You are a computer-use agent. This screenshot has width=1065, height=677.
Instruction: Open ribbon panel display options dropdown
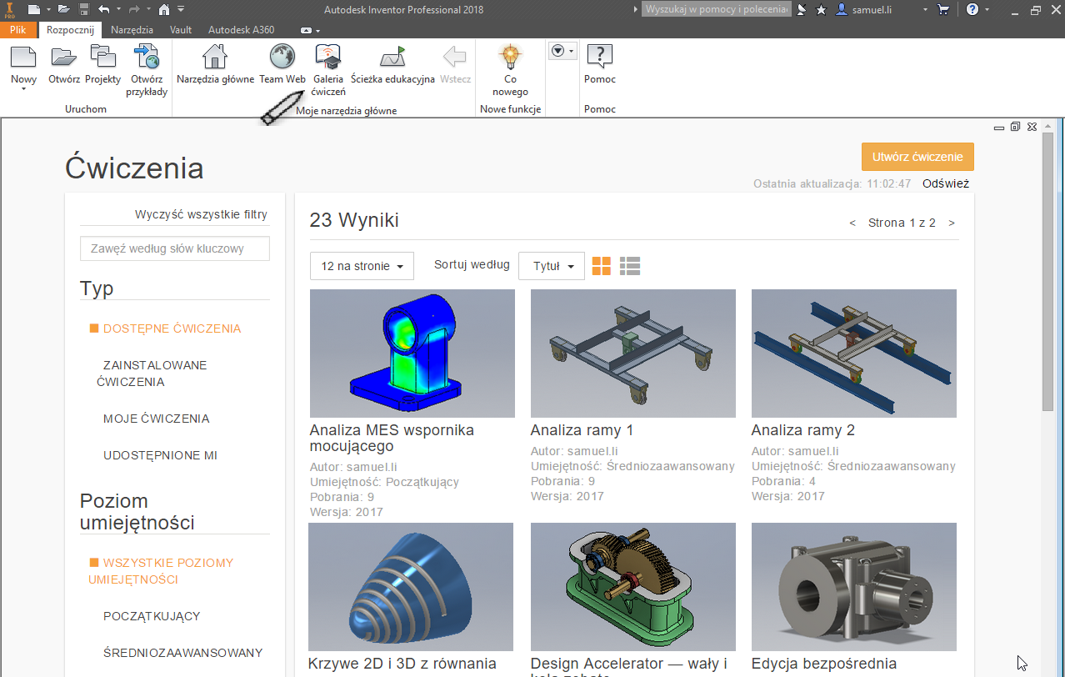563,51
